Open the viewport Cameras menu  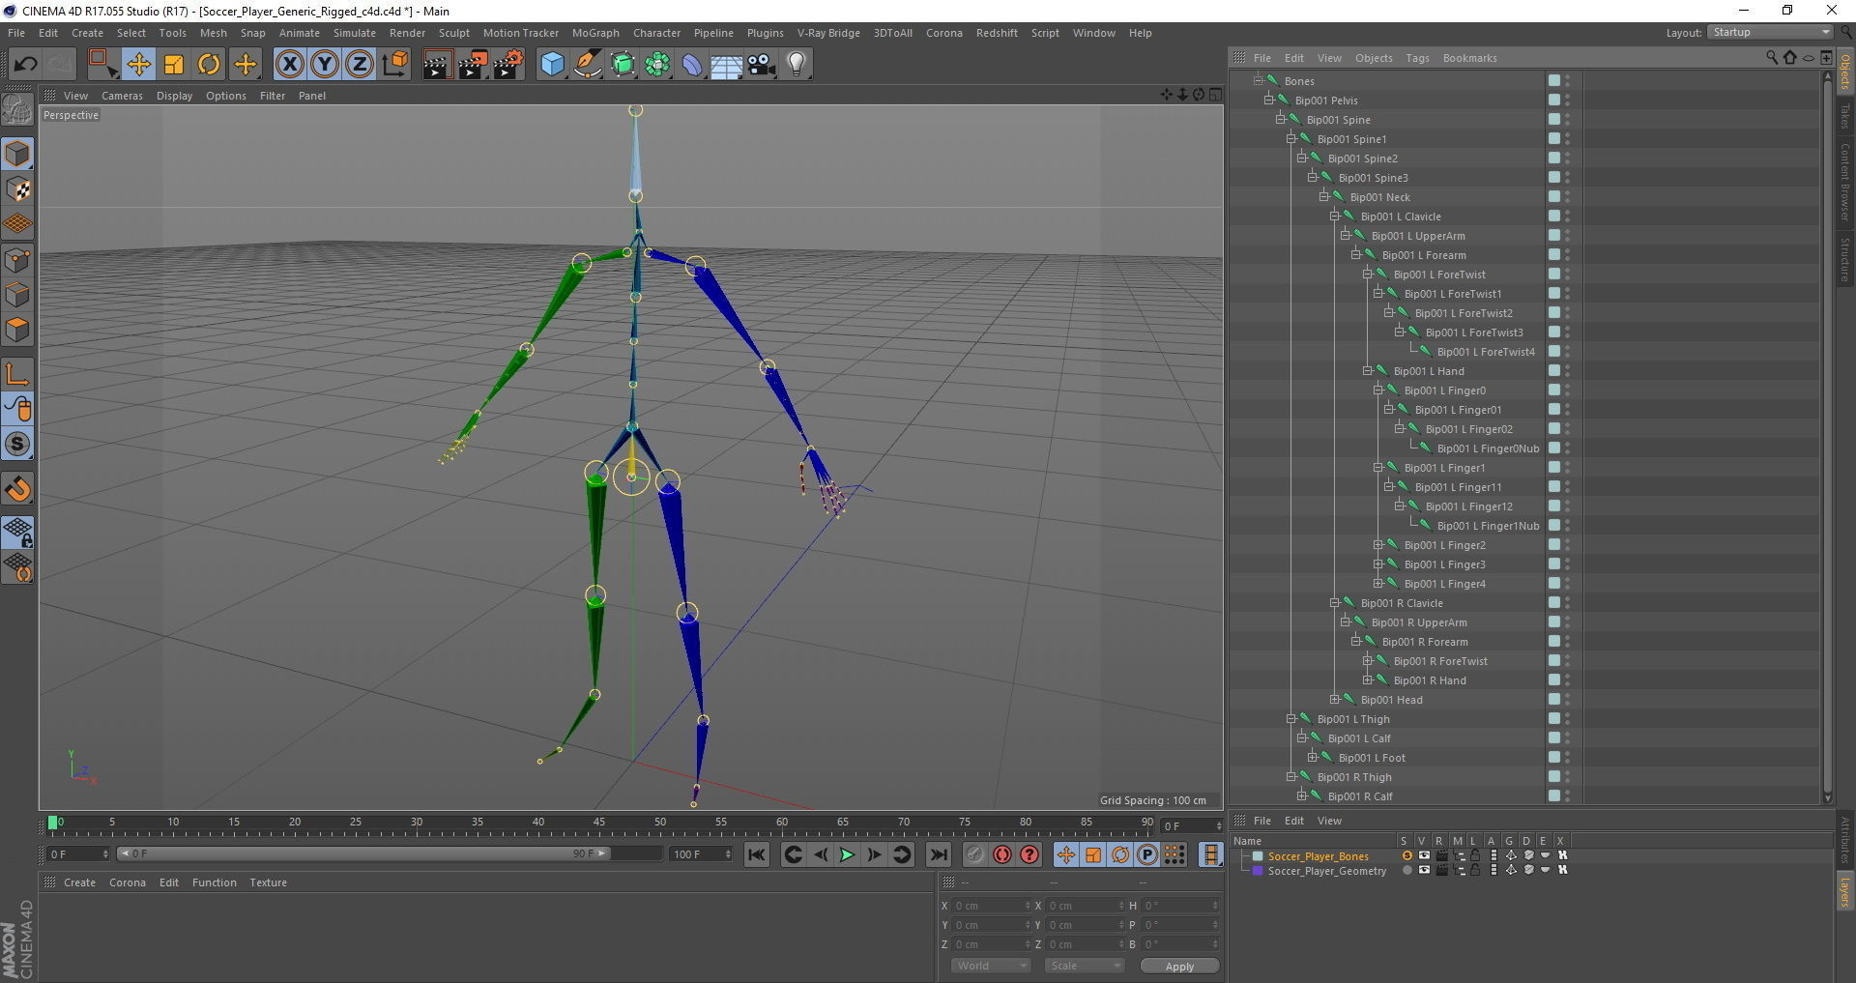122,96
